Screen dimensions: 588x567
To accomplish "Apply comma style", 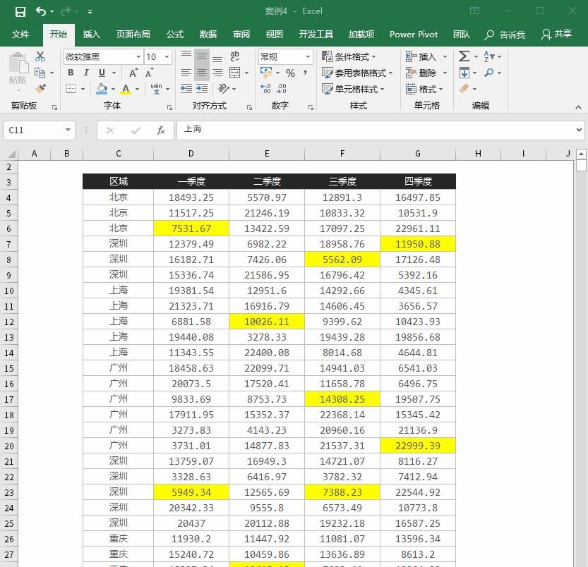I will [306, 73].
